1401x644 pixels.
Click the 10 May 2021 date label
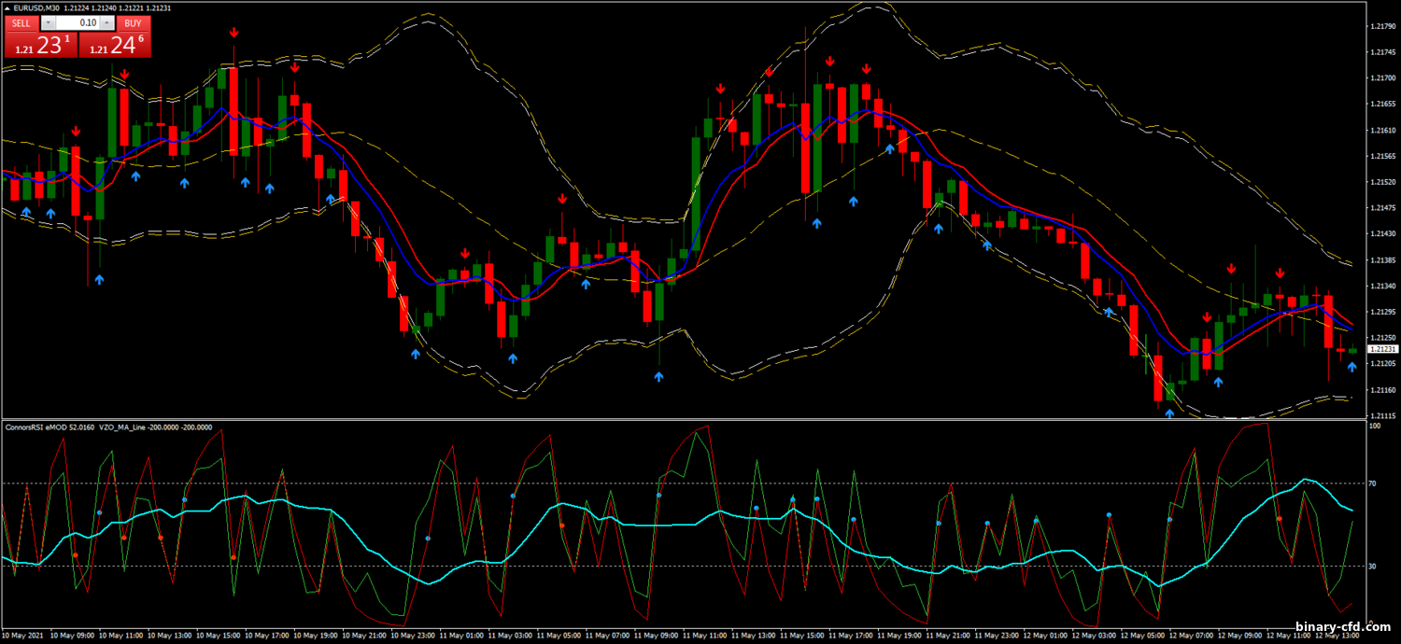(22, 636)
